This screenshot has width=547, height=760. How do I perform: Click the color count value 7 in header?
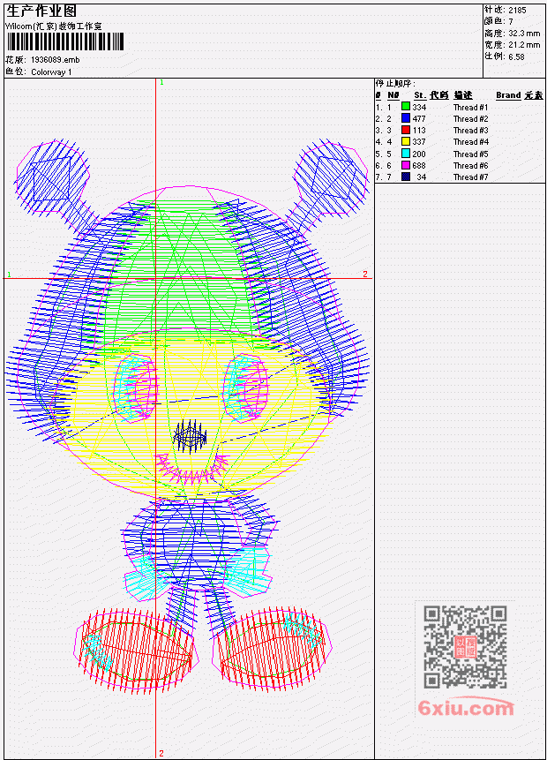click(511, 22)
